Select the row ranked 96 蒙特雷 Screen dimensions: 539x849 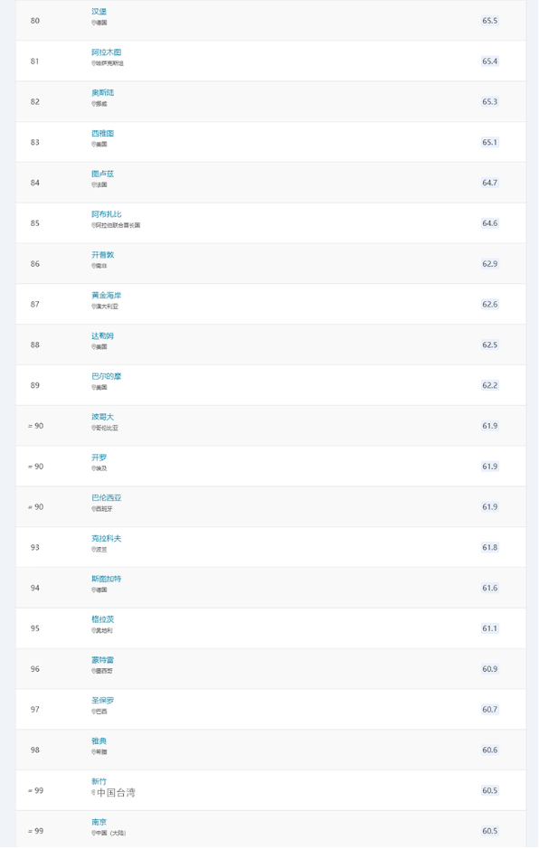[x=270, y=669]
